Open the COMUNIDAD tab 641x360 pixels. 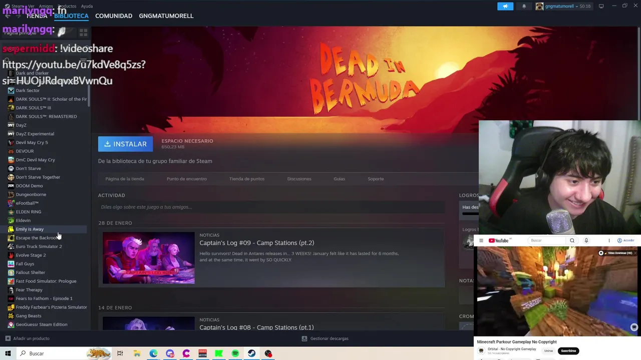pyautogui.click(x=114, y=16)
